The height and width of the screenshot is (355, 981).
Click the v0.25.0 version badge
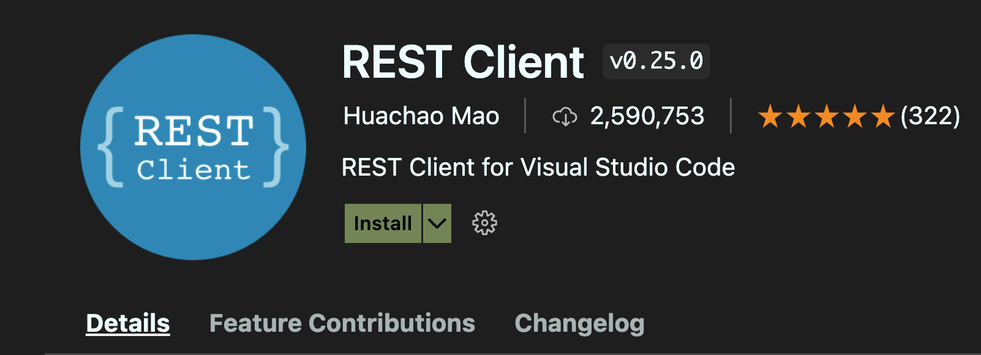click(656, 61)
